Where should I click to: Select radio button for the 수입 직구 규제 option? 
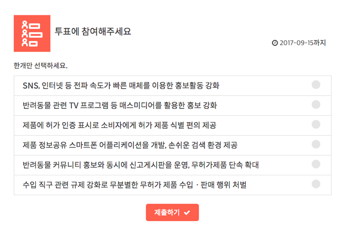pyautogui.click(x=316, y=184)
